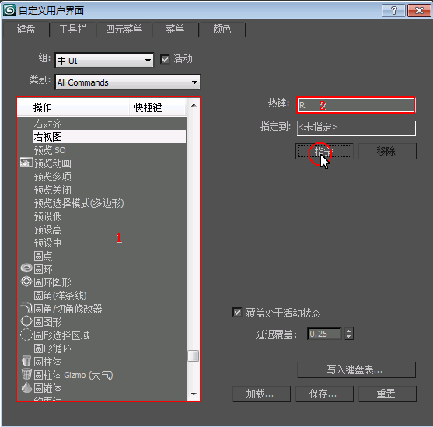Click into the 热键 hotkey input field
Image resolution: width=433 pixels, height=427 pixels.
coord(356,105)
